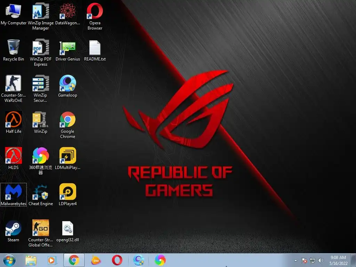Select the HLDS shortcut
This screenshot has height=267, width=356.
point(14,159)
